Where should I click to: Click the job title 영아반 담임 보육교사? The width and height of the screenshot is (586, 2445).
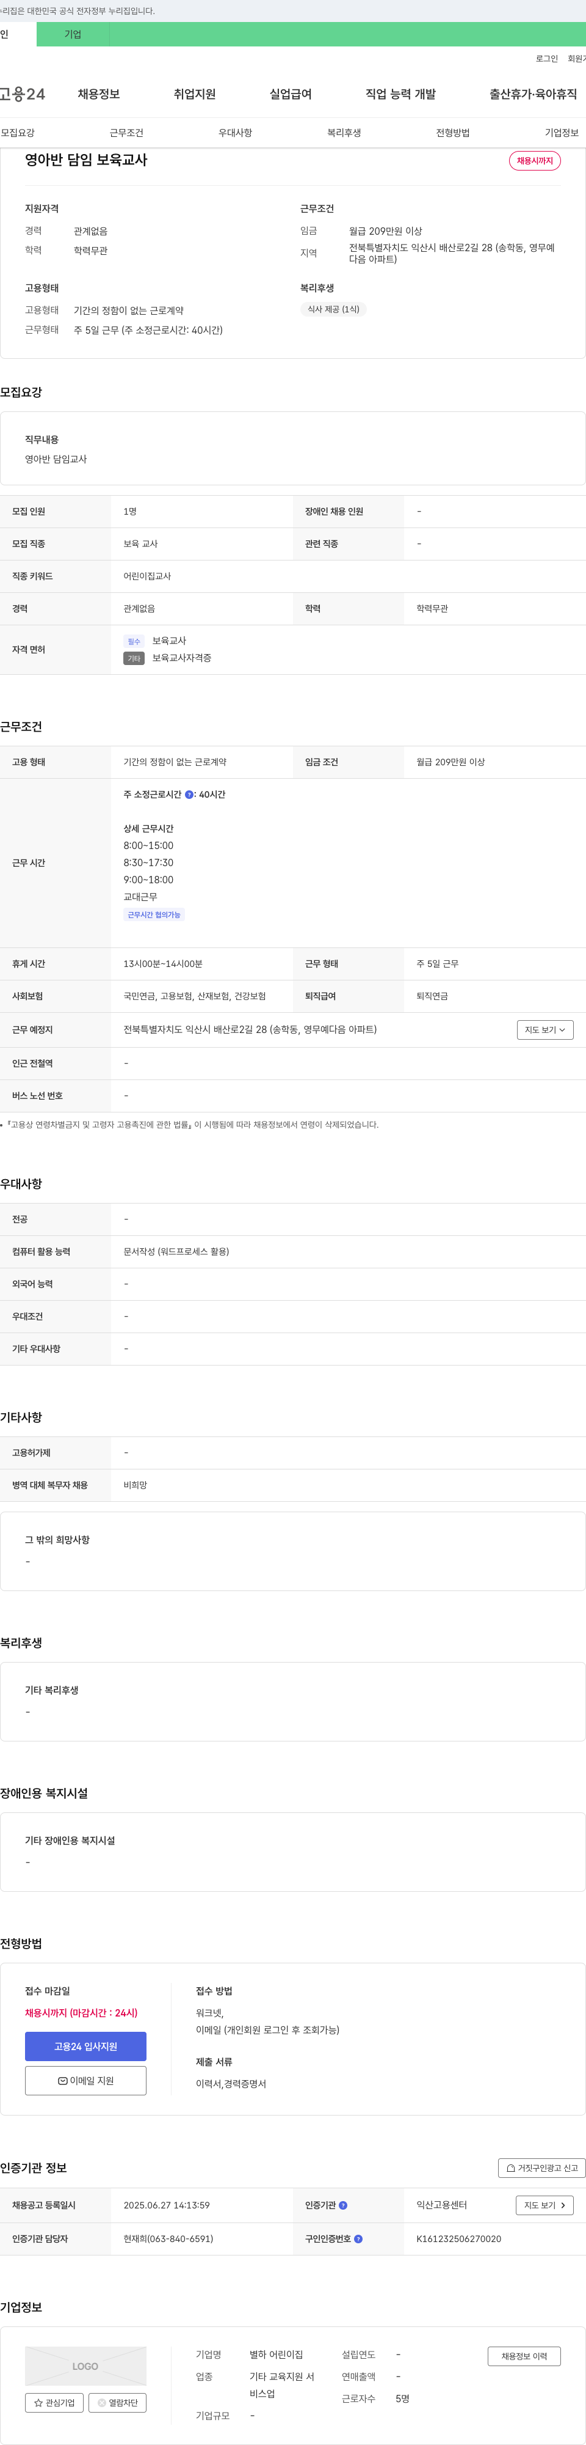[86, 160]
